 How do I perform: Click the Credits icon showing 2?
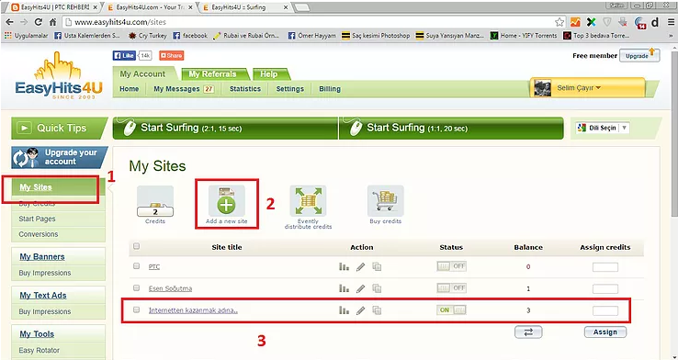tap(155, 201)
